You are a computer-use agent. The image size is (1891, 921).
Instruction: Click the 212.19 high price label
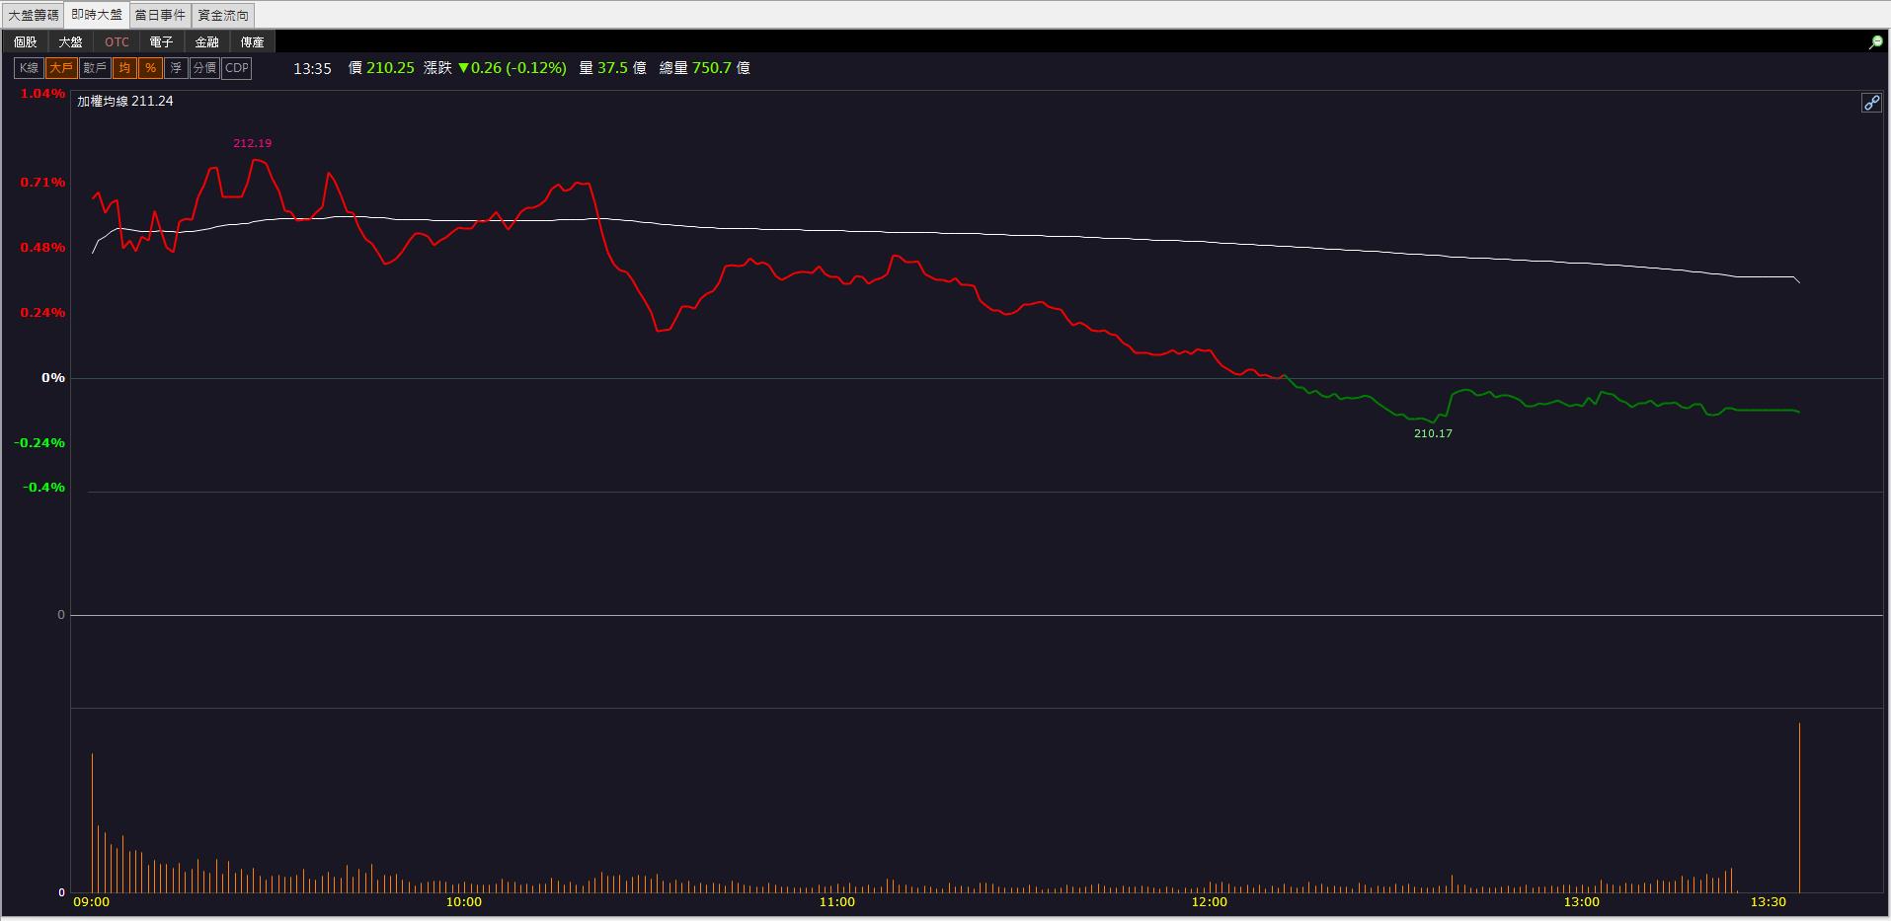click(253, 143)
